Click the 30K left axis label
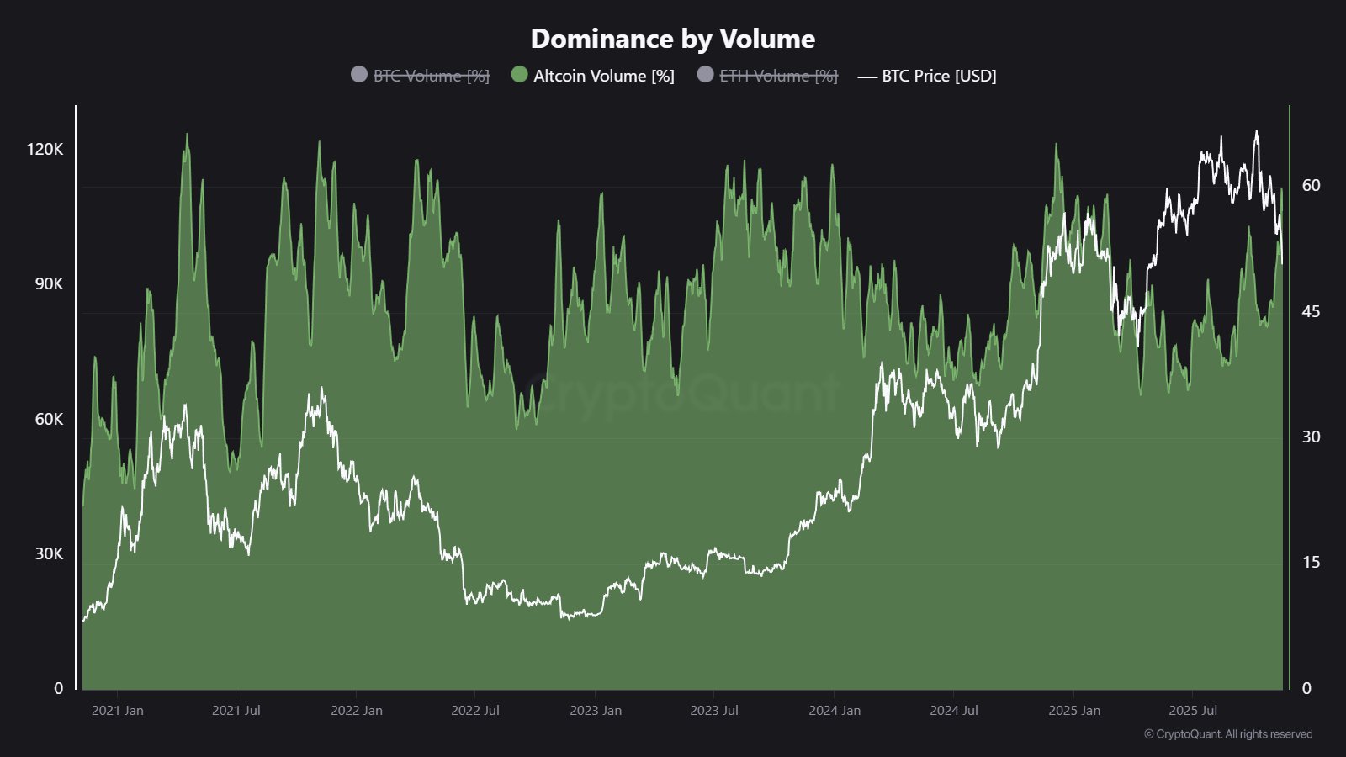This screenshot has height=757, width=1346. (x=49, y=553)
